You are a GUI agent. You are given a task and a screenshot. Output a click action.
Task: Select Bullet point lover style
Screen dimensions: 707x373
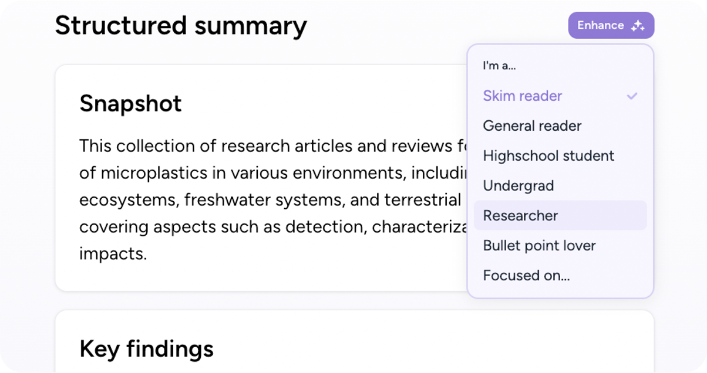tap(560, 245)
